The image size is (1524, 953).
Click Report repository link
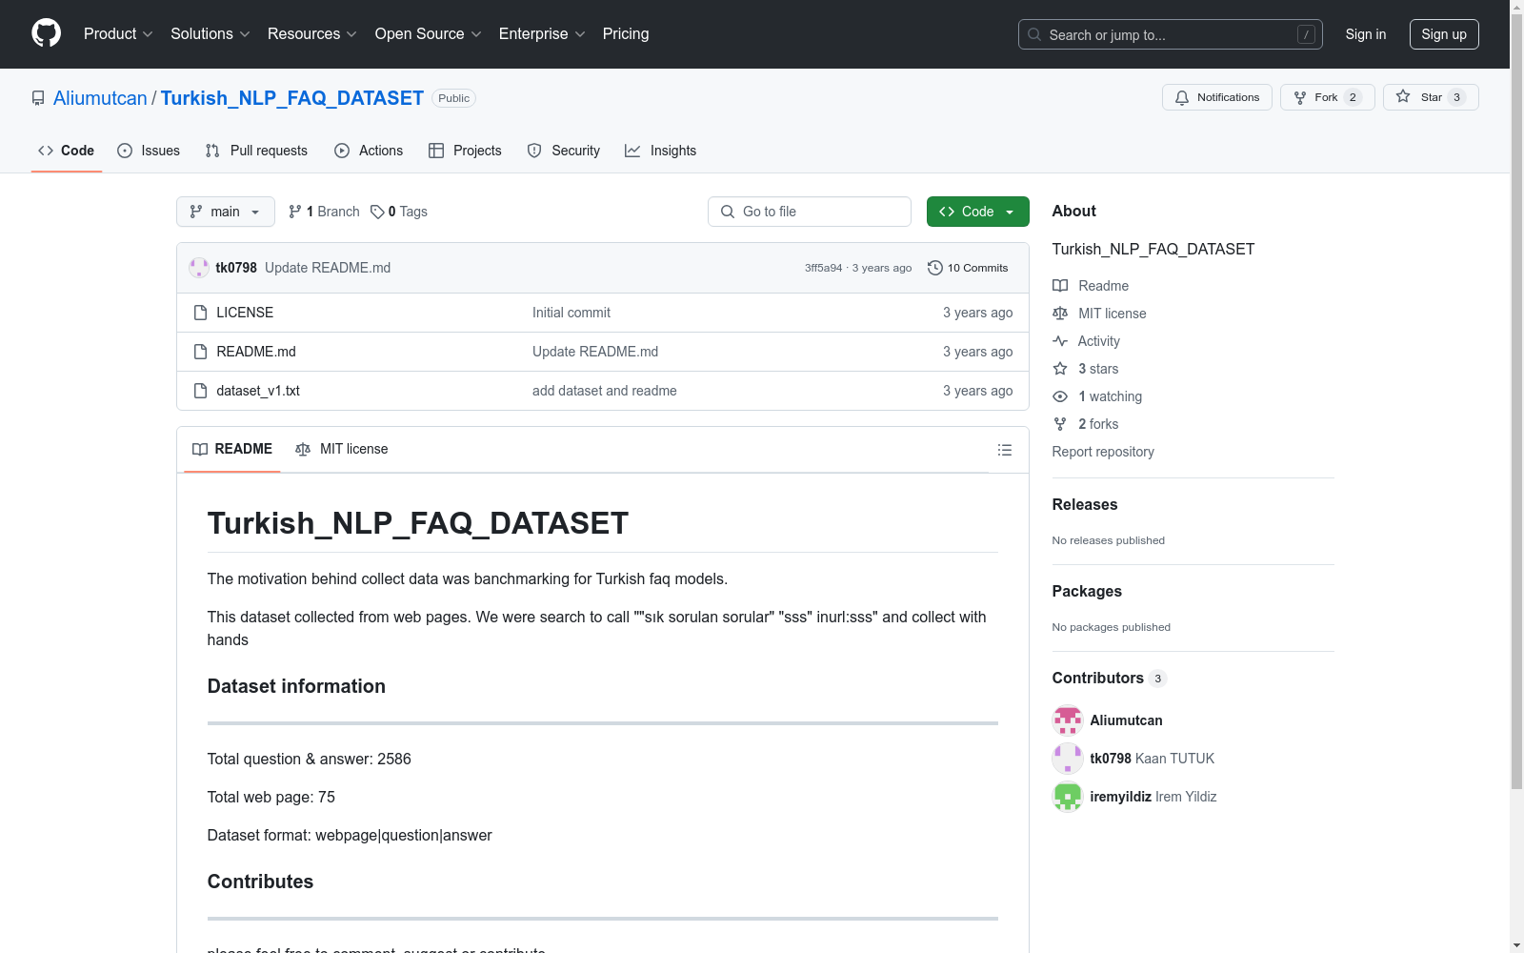1103,452
